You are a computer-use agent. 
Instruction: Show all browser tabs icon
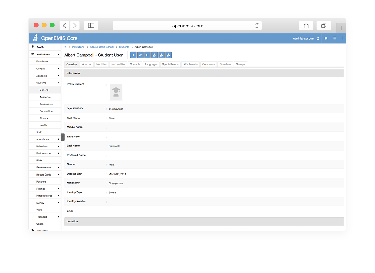pos(324,26)
